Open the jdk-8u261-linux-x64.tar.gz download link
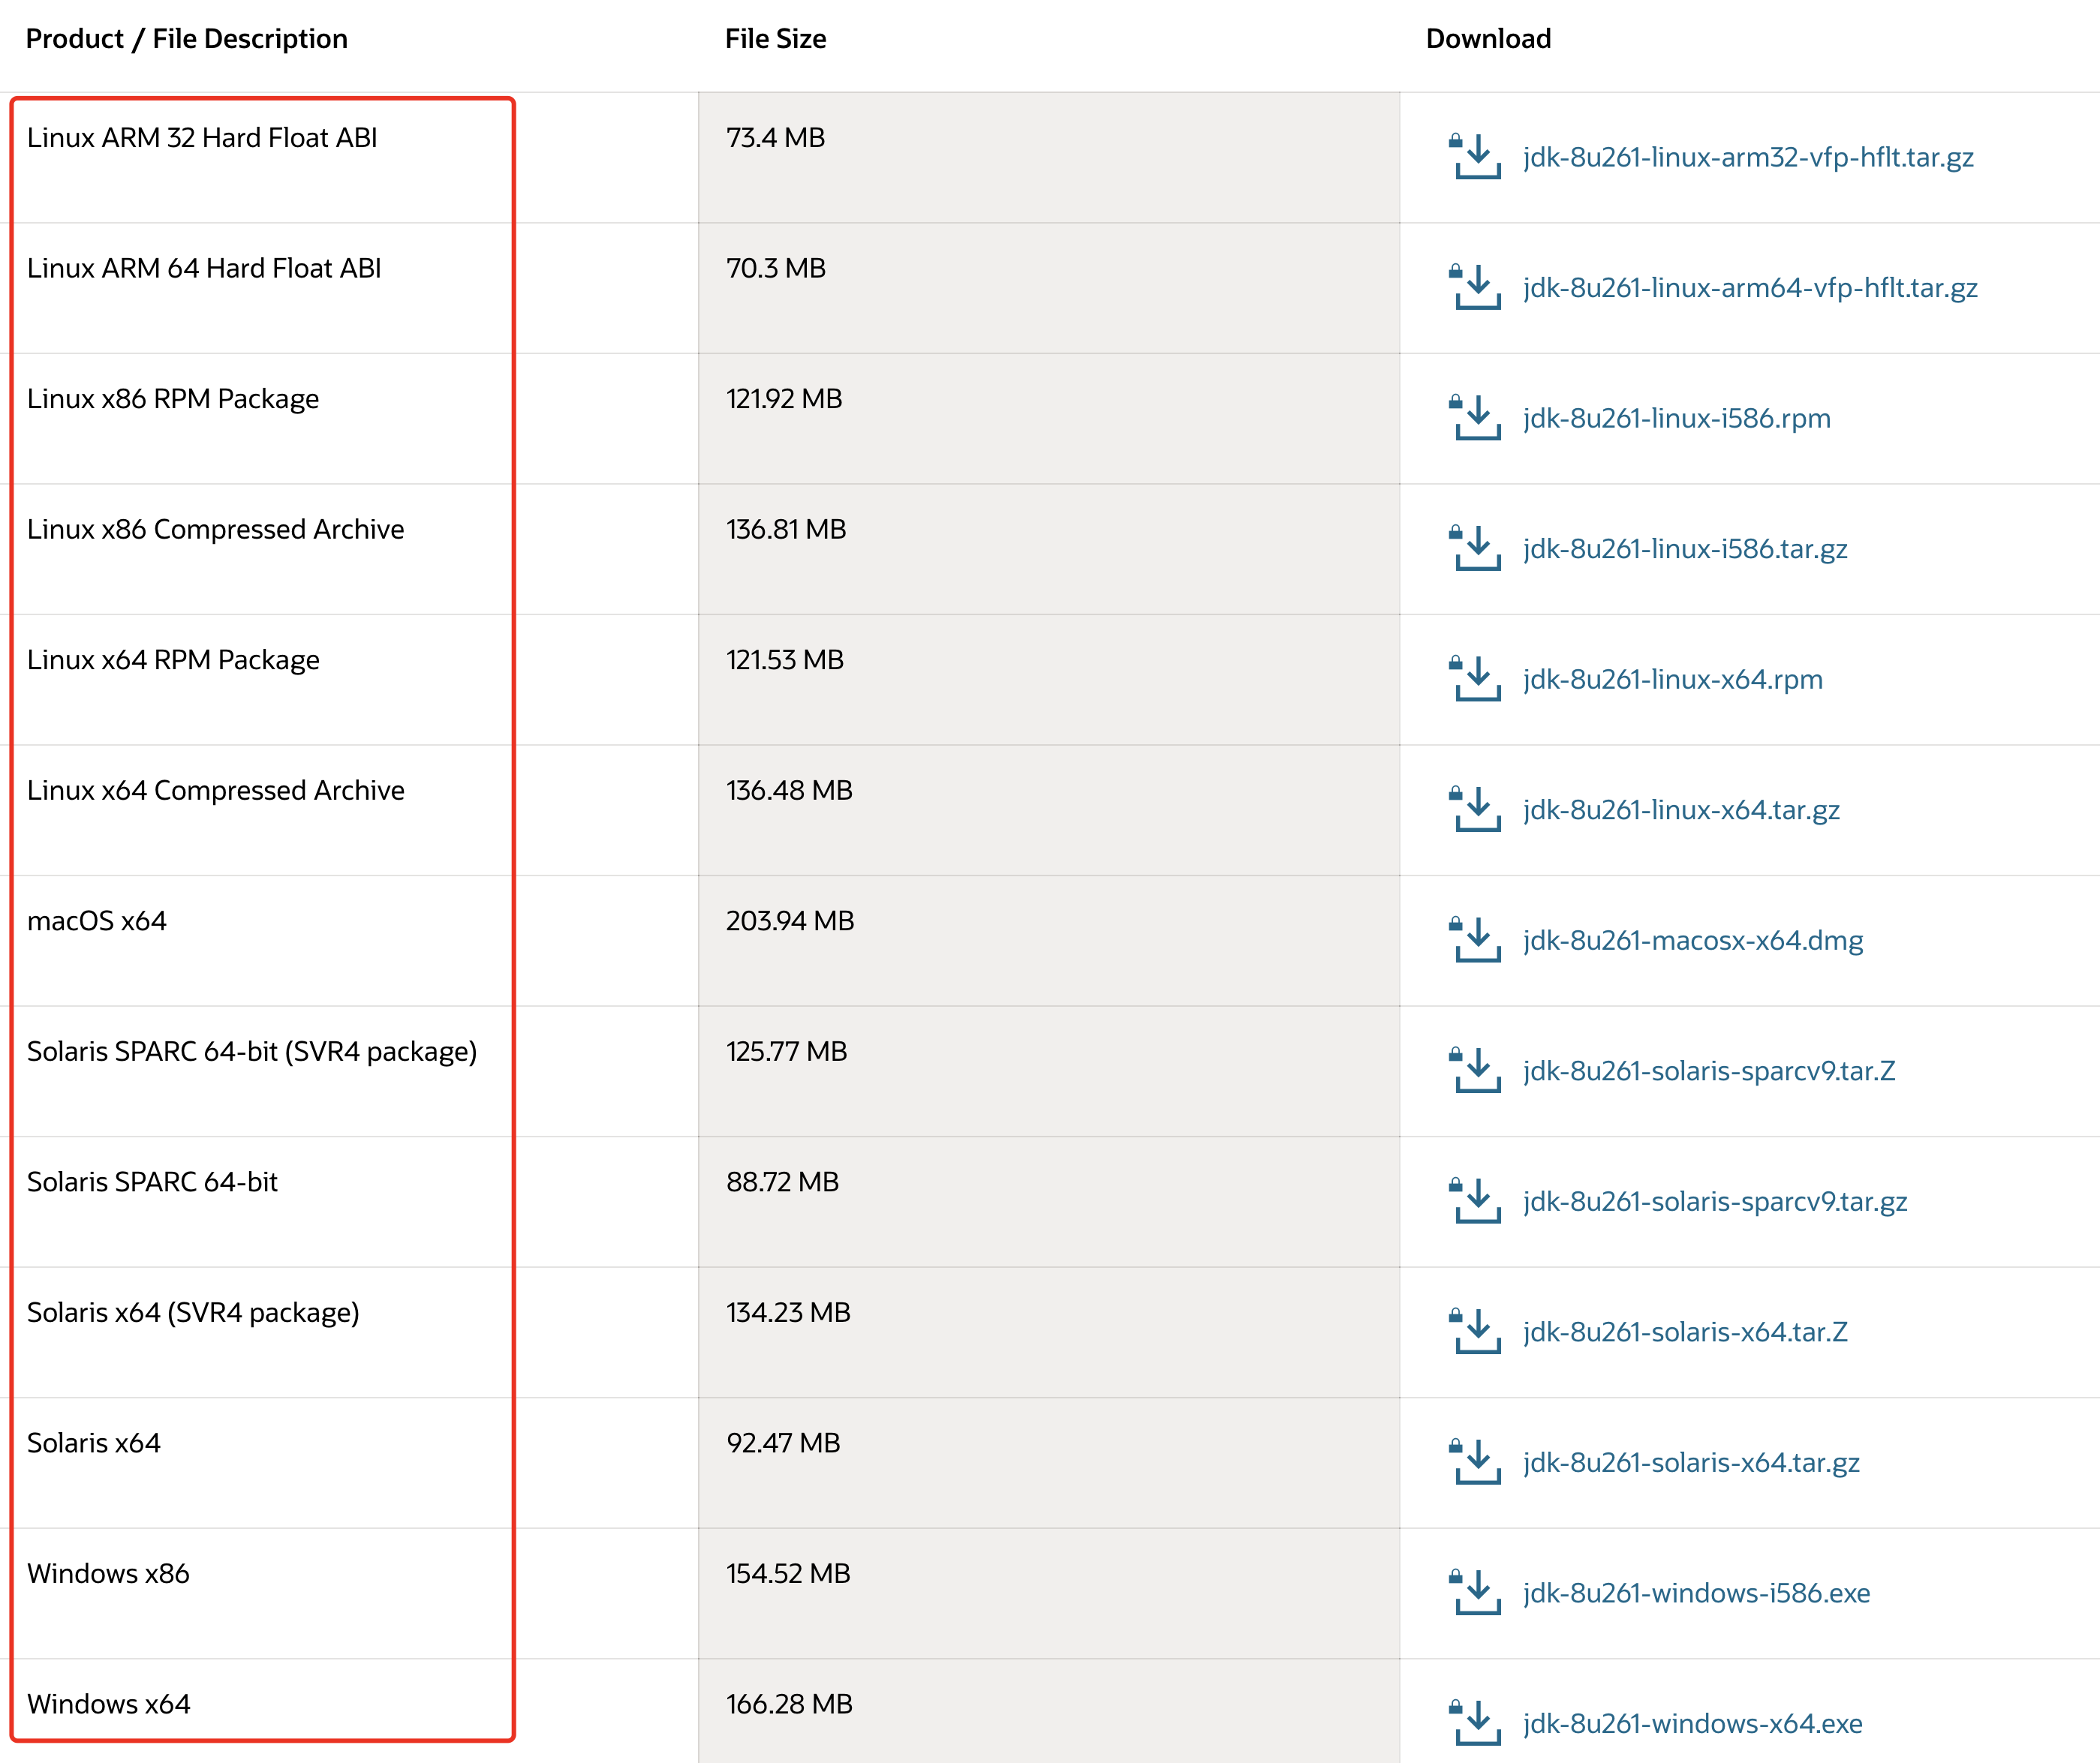 coord(1681,809)
